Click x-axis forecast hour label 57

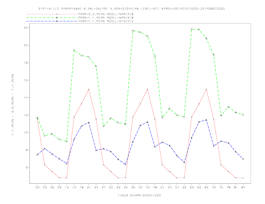pos(177,187)
